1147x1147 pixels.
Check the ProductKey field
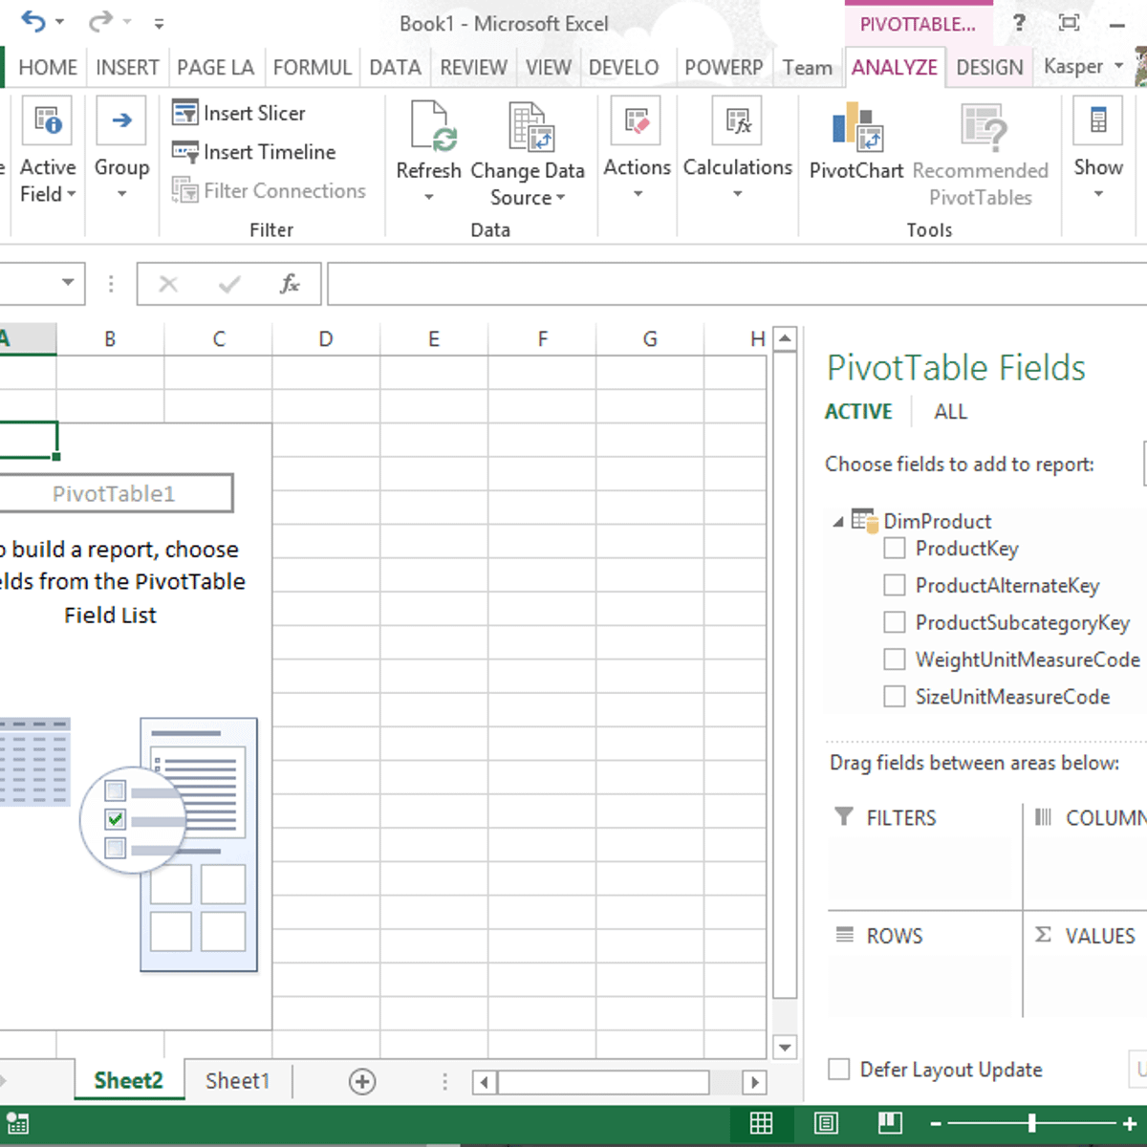pyautogui.click(x=895, y=549)
